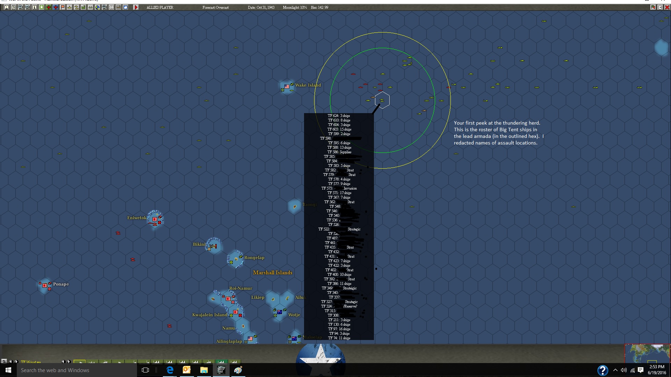Select the outlined lead armada hex

point(382,101)
